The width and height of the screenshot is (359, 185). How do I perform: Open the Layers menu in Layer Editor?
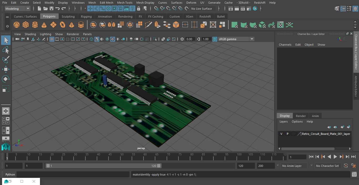pos(284,121)
